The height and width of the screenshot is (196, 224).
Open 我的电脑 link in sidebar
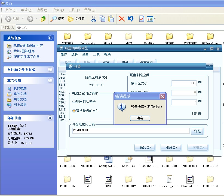(20, 88)
